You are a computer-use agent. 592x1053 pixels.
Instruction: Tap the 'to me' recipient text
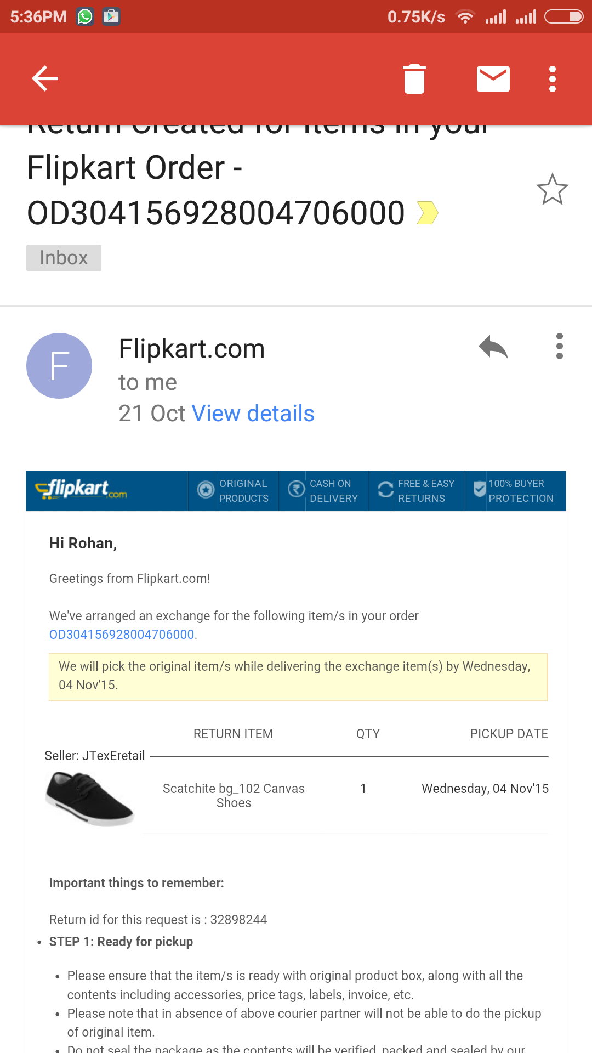(x=147, y=382)
